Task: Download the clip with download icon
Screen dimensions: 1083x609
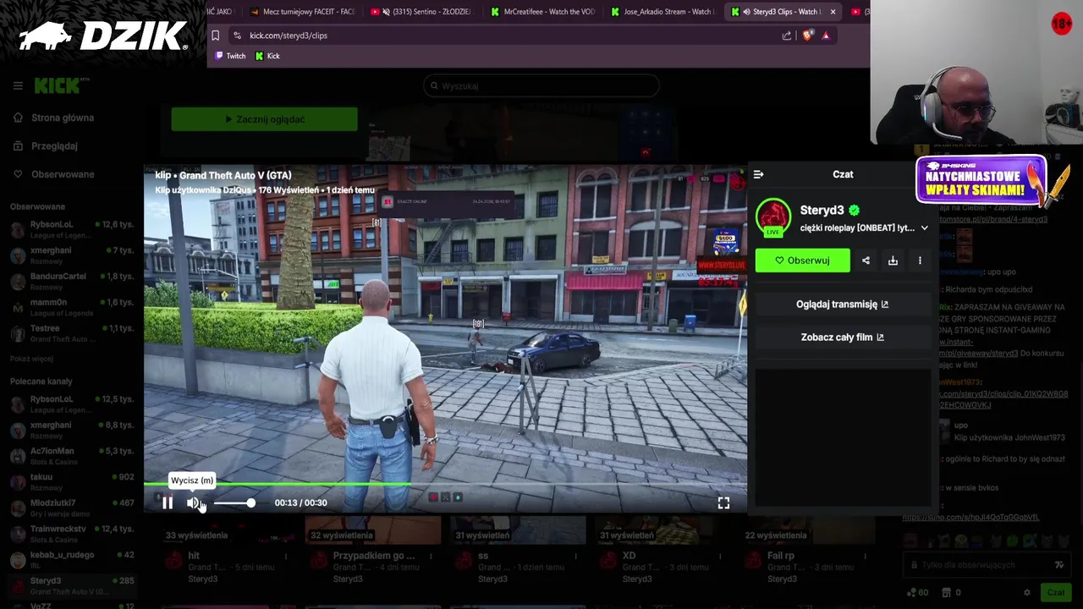Action: (x=893, y=261)
